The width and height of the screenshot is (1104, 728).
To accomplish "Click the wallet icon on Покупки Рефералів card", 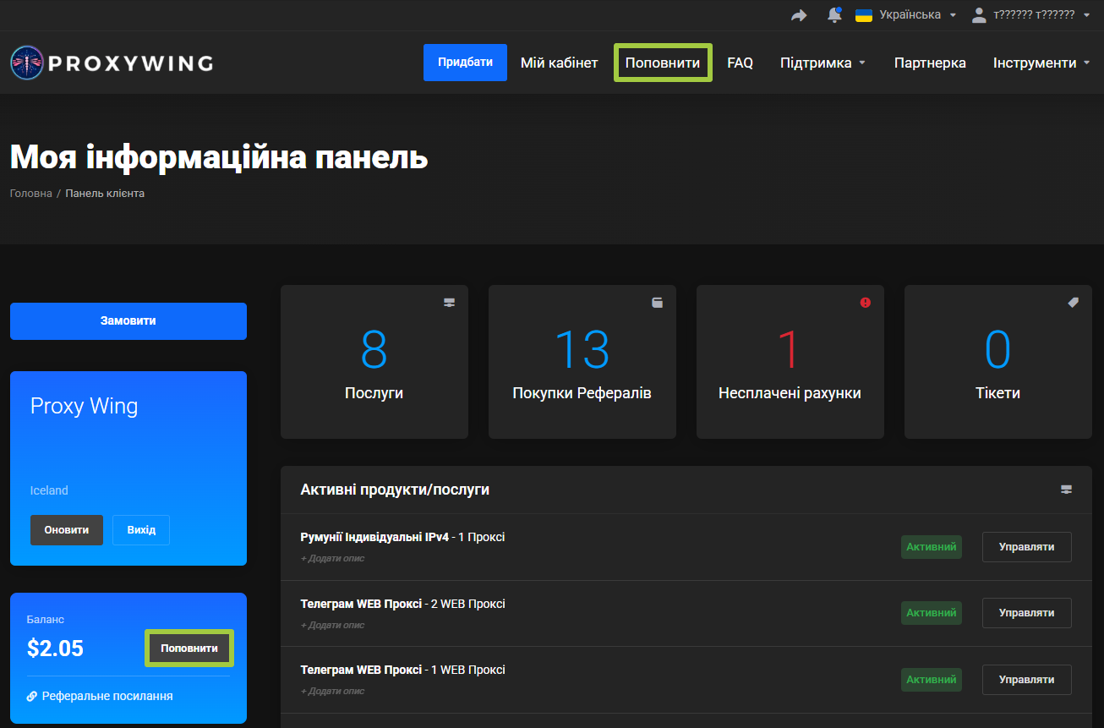I will tap(657, 303).
